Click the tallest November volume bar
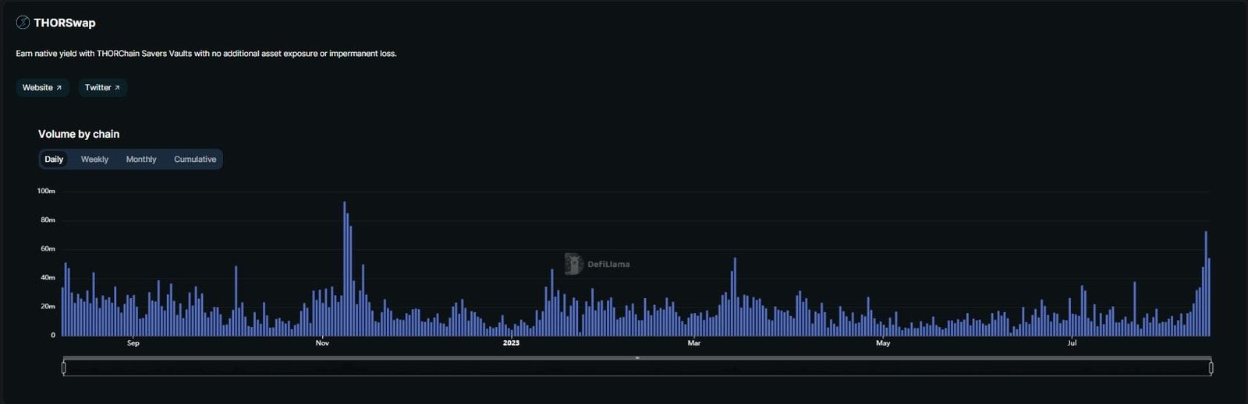 click(x=345, y=269)
